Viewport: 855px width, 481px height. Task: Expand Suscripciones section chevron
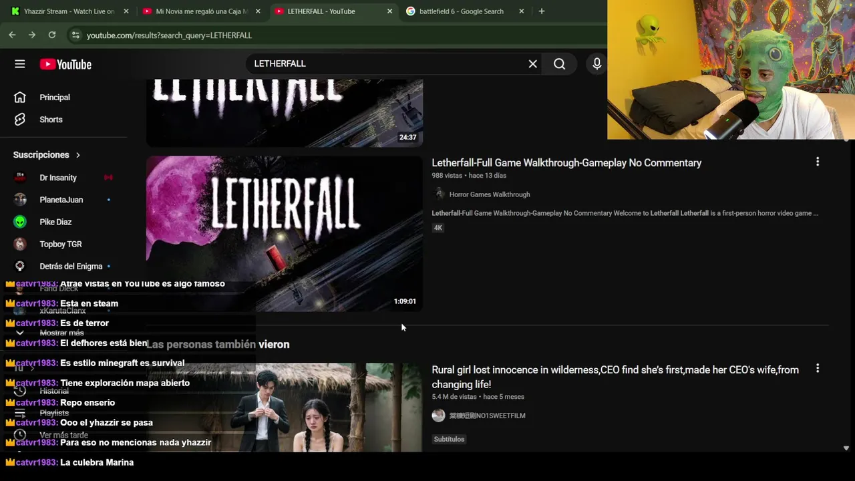(x=77, y=155)
